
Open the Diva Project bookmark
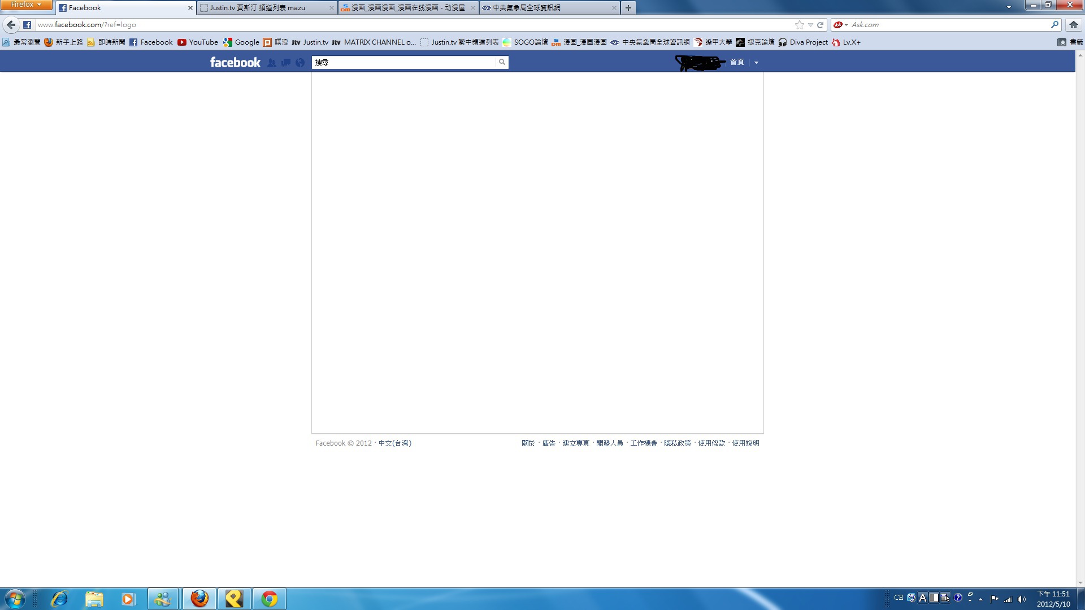point(803,42)
